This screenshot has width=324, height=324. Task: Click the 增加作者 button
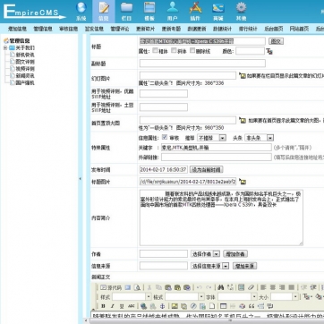(235, 254)
